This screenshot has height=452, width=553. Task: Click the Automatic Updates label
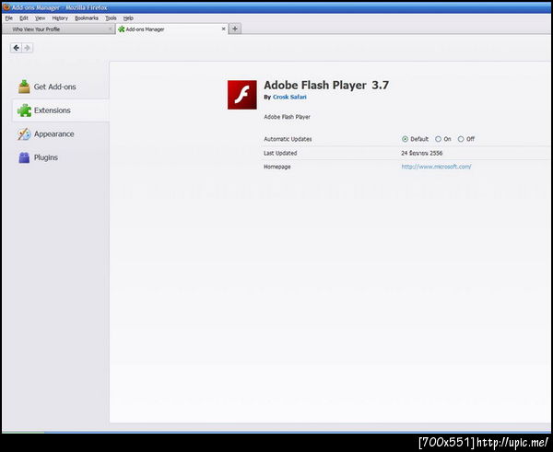288,139
